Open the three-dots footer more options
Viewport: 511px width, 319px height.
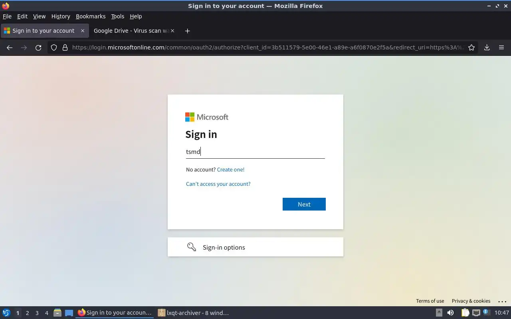(502, 301)
